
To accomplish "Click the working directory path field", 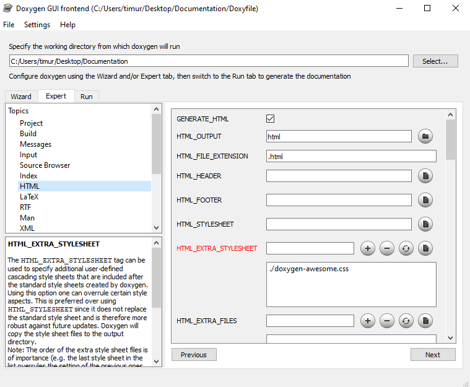I will 209,61.
